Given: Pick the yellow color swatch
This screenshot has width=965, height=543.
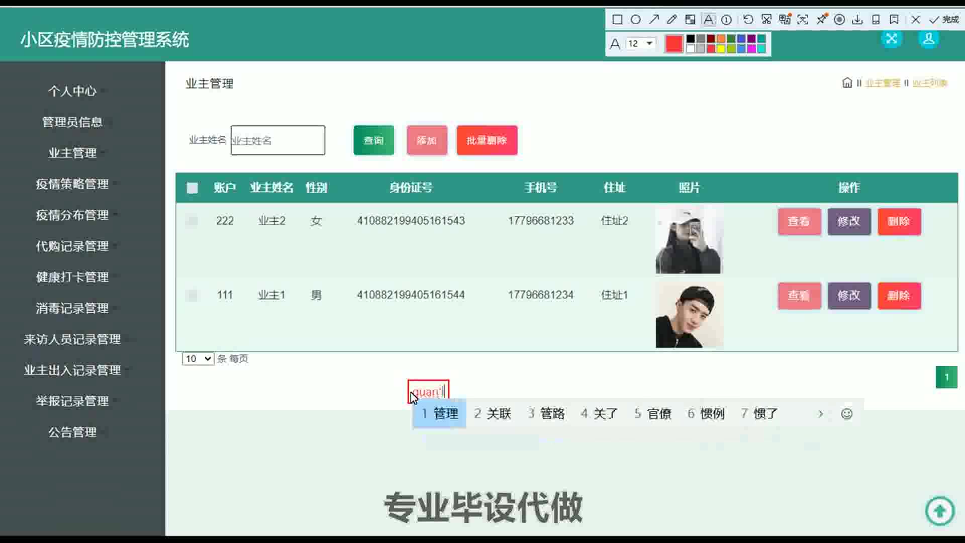Looking at the screenshot, I should [721, 49].
